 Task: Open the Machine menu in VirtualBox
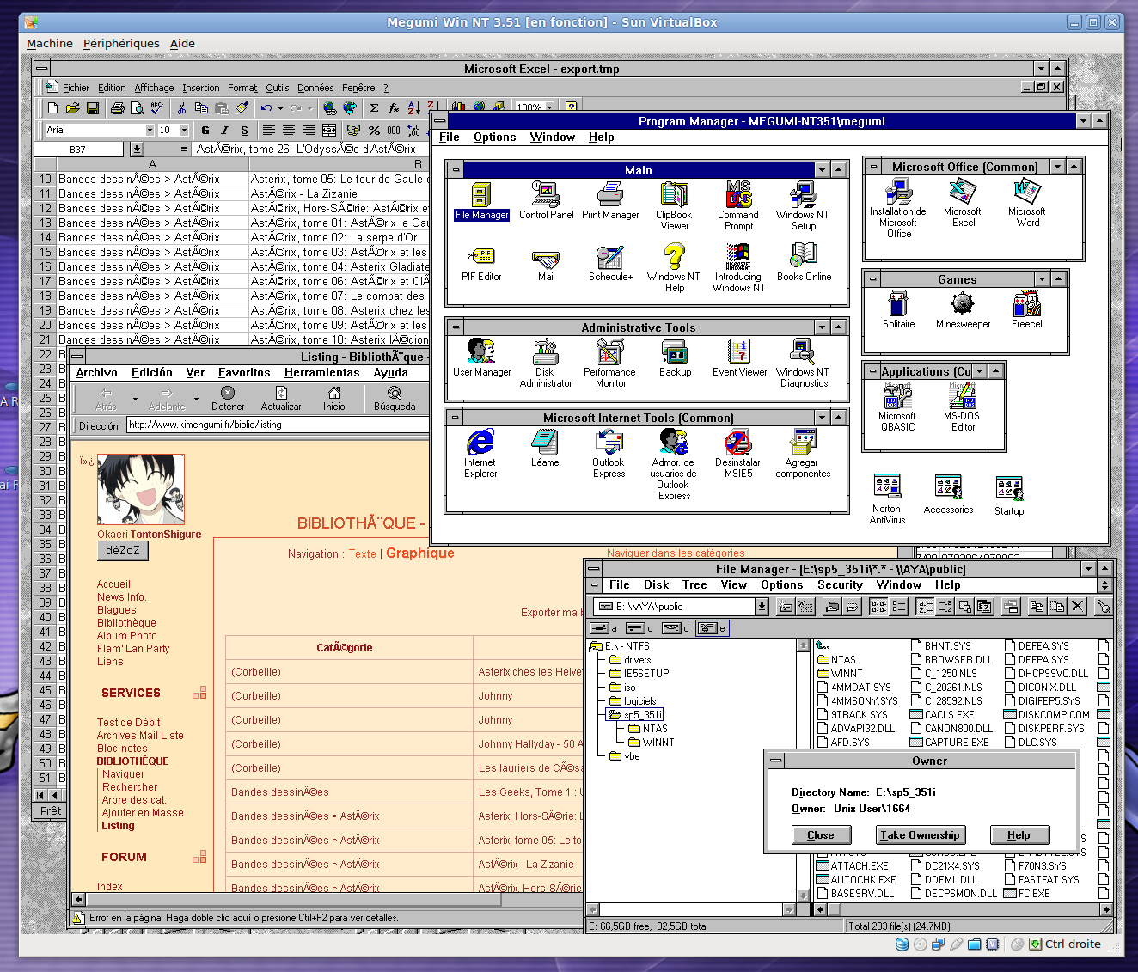pyautogui.click(x=50, y=43)
